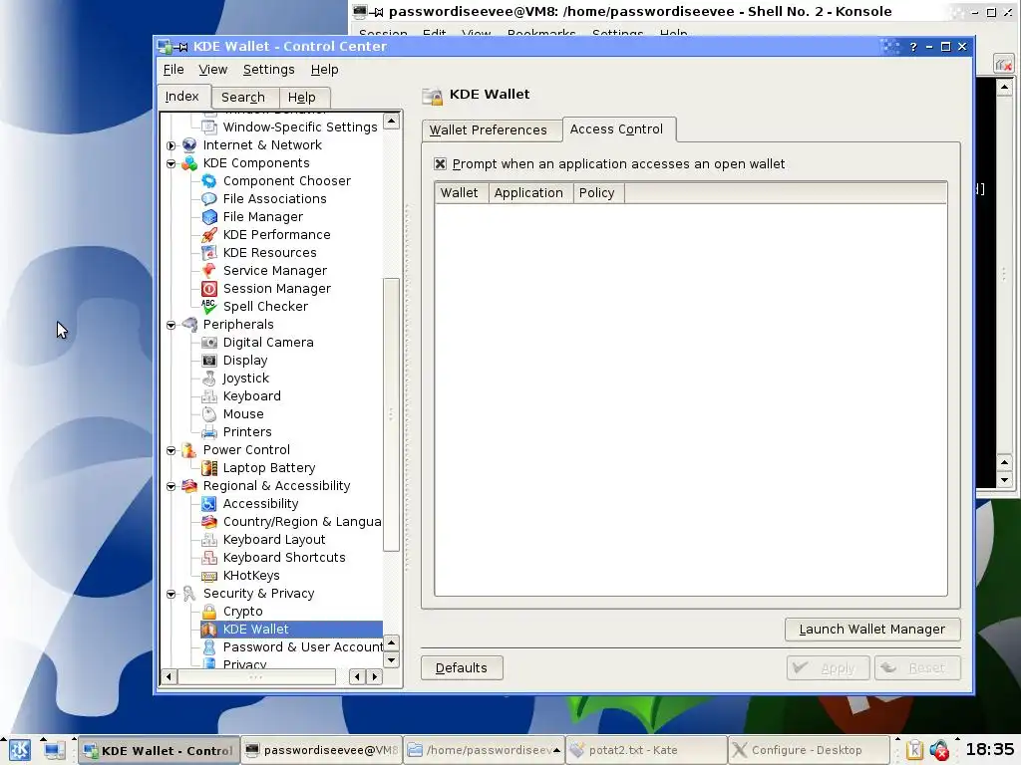Toggle prompt when application accesses open wallet
Screen dimensions: 1021x765
[440, 164]
